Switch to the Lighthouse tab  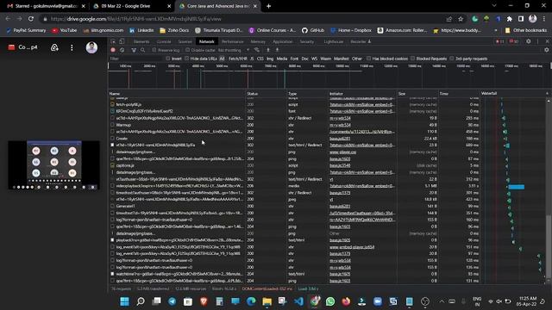[334, 41]
